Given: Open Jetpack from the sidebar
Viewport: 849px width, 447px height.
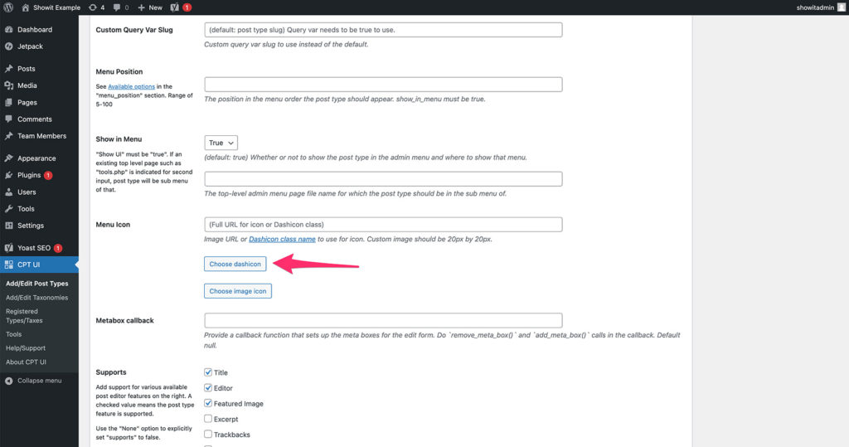Looking at the screenshot, I should (29, 46).
